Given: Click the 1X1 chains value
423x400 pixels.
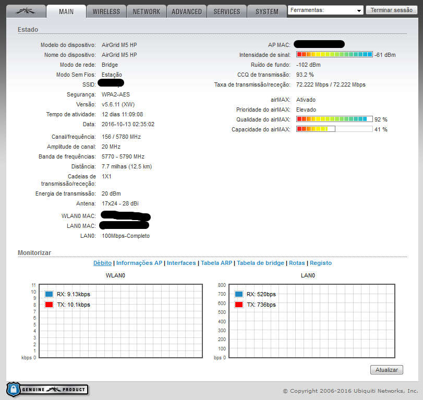Looking at the screenshot, I should (106, 176).
